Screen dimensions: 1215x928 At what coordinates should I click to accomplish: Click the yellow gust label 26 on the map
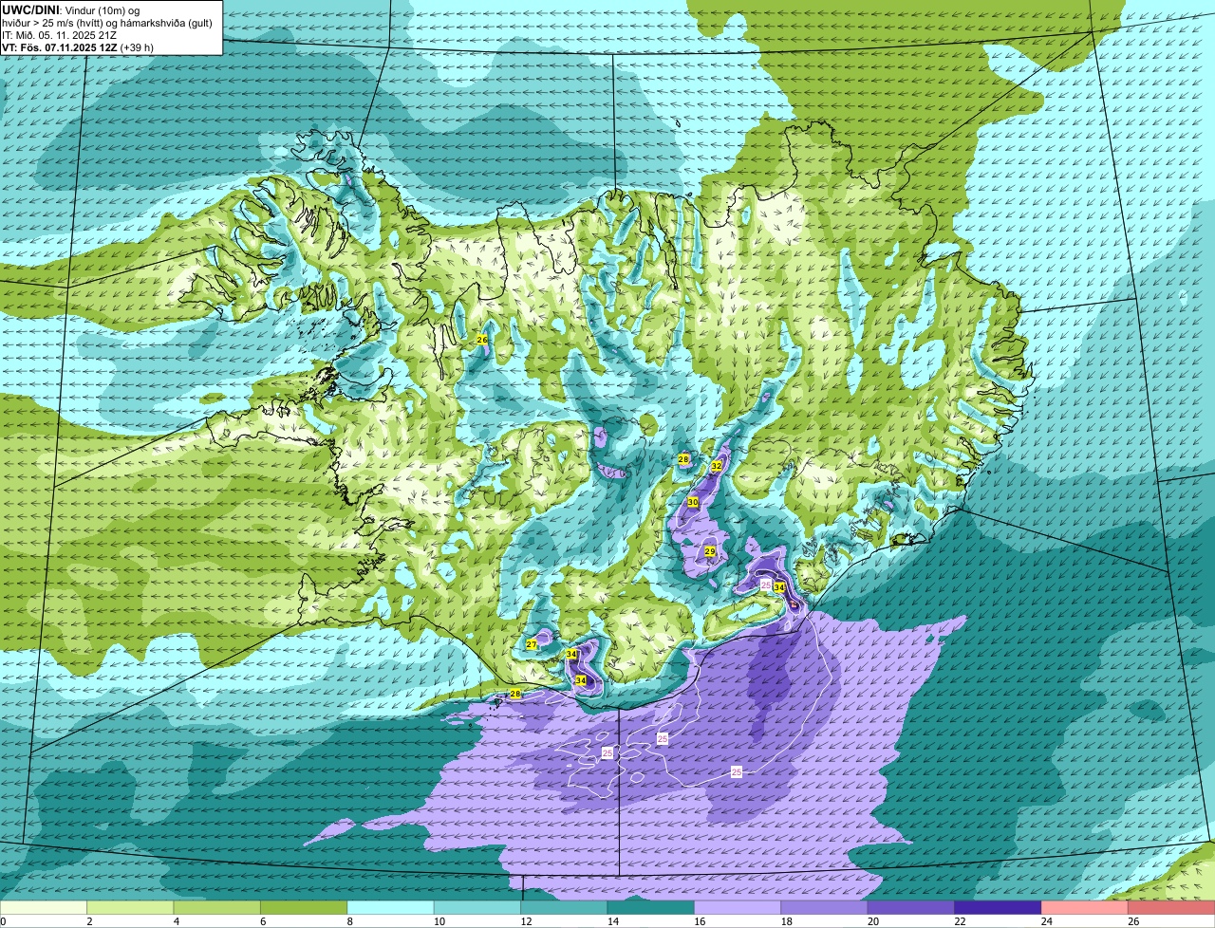(x=482, y=340)
